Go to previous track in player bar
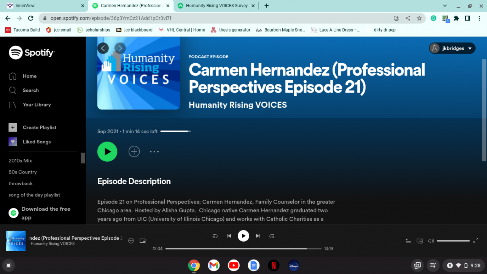The width and height of the screenshot is (487, 274). [229, 236]
